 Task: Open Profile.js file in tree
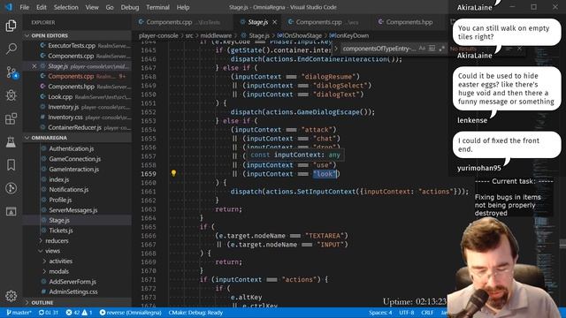pos(60,200)
